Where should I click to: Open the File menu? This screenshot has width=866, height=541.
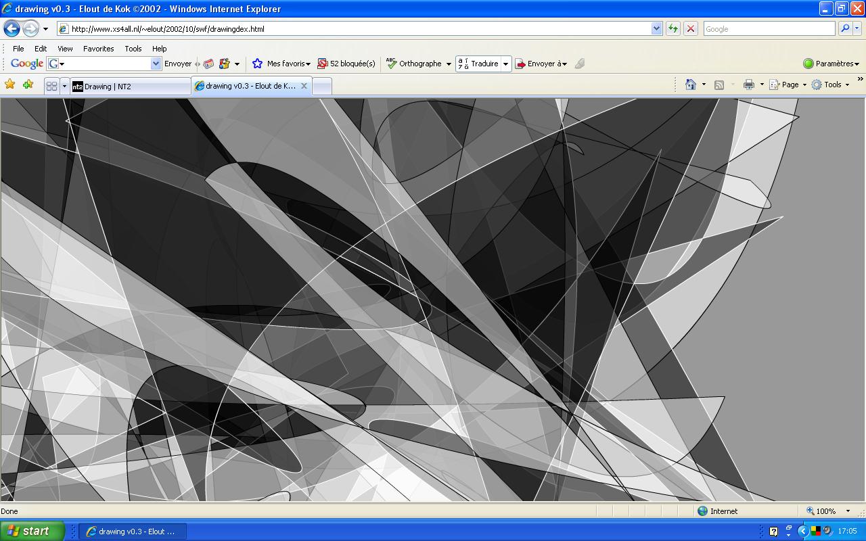[18, 49]
